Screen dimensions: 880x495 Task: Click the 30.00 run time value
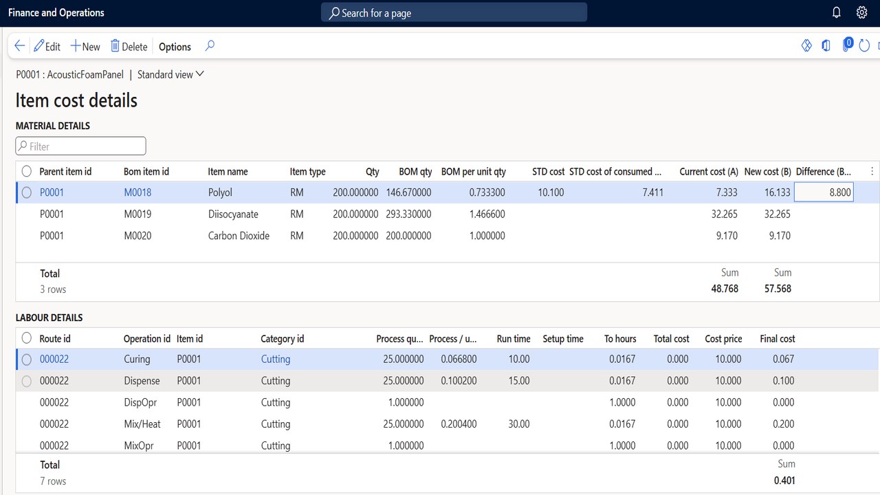[519, 423]
